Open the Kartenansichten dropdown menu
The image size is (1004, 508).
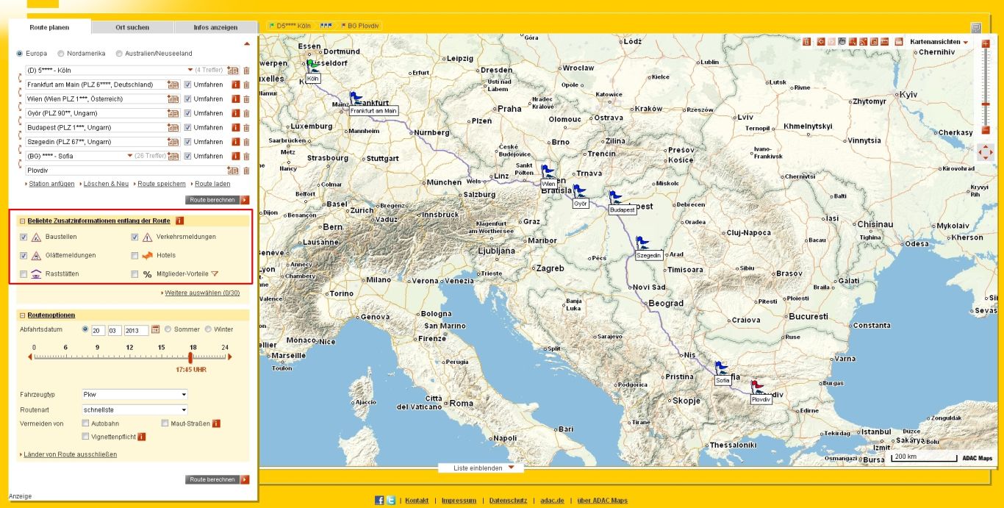click(939, 42)
